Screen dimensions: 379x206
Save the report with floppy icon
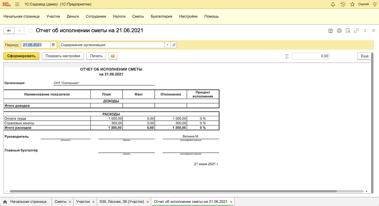330,31
